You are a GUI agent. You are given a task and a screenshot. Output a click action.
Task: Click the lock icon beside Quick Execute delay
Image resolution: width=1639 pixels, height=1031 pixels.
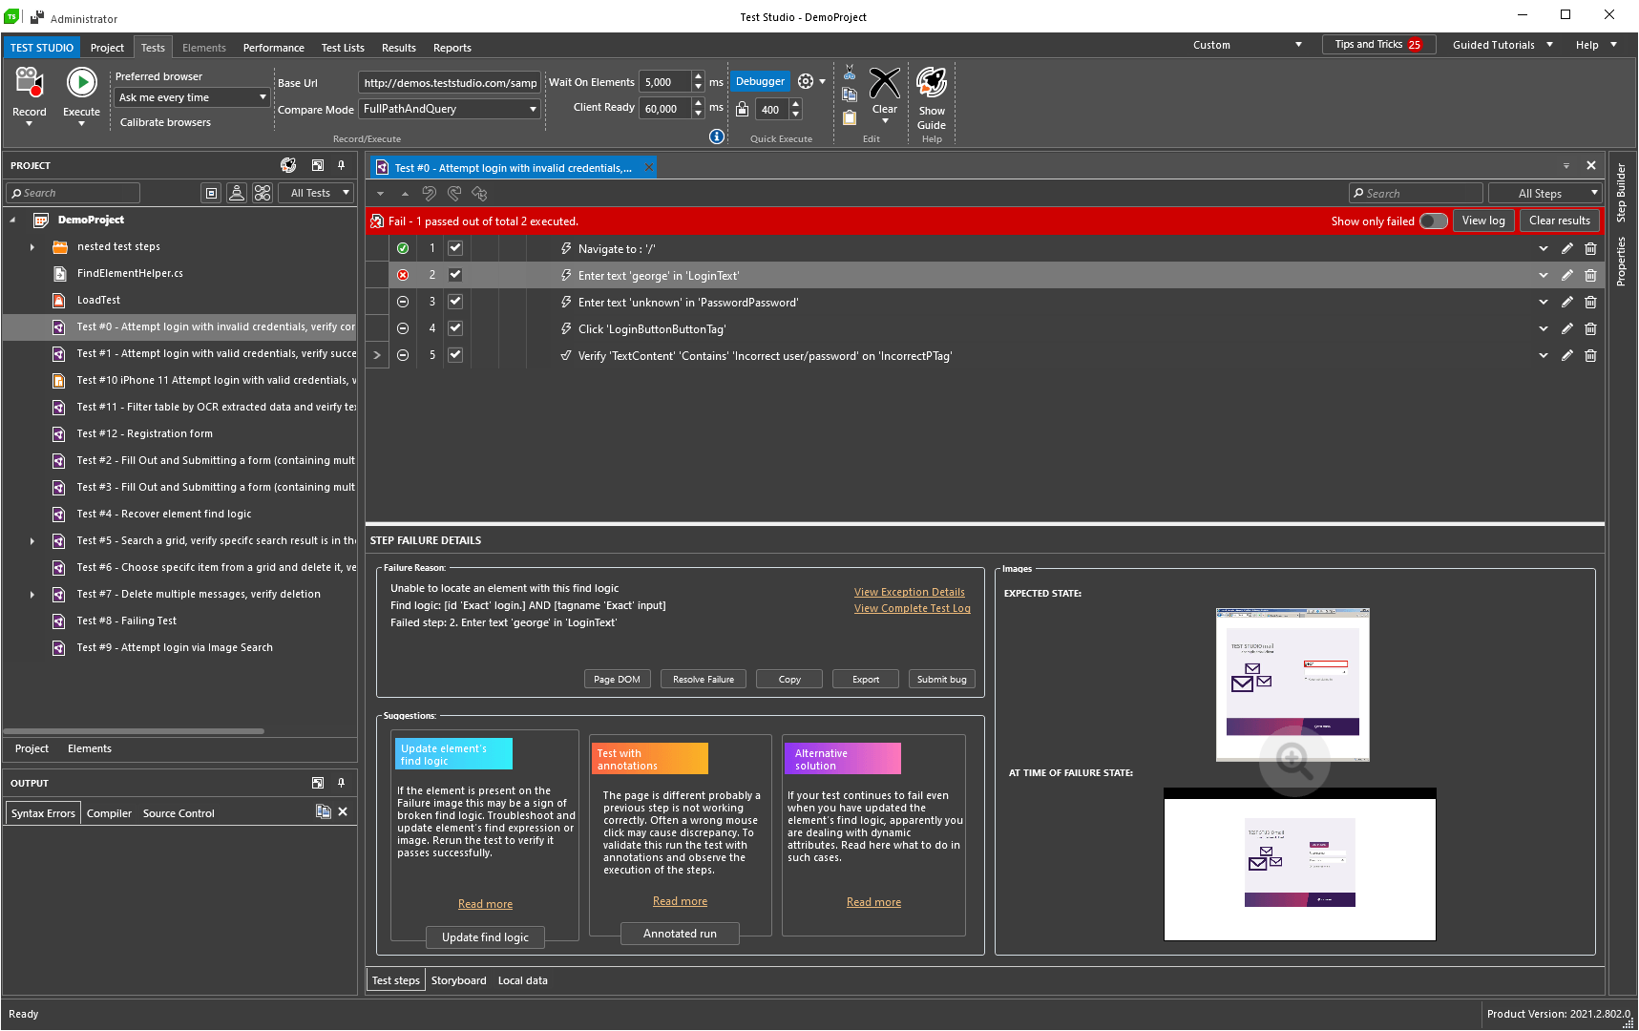(742, 109)
